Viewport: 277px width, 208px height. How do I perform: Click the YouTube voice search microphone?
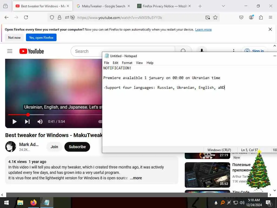click(x=202, y=50)
